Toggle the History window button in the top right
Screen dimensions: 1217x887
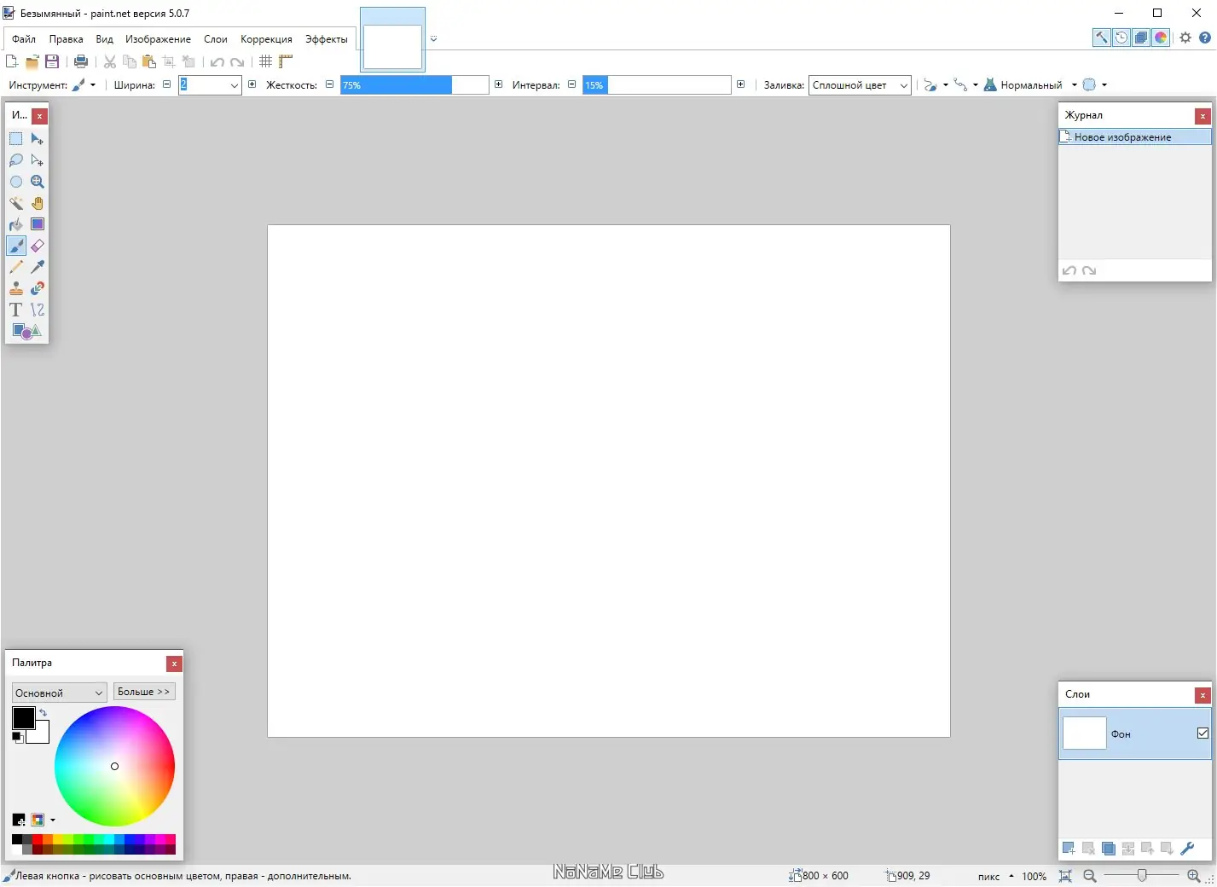click(1121, 38)
